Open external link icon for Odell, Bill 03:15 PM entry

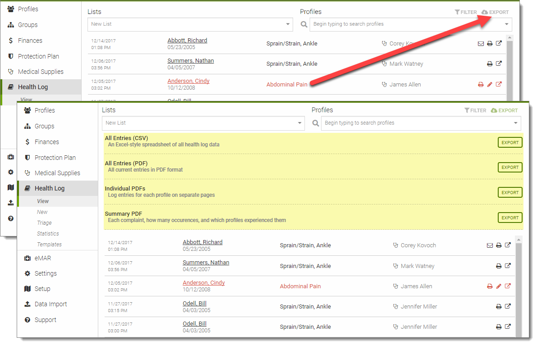508,306
